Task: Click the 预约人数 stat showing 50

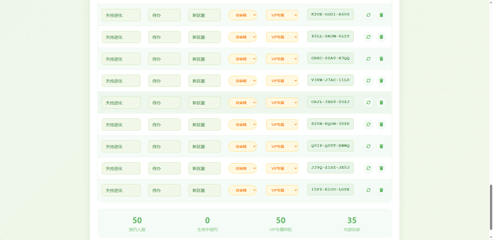Action: click(137, 224)
